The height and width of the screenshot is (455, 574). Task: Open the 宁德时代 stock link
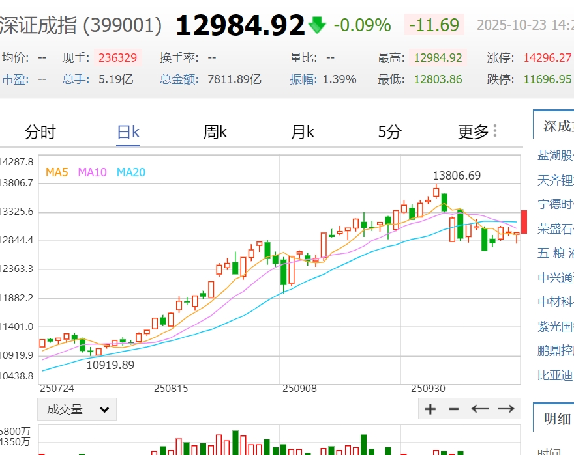(555, 204)
